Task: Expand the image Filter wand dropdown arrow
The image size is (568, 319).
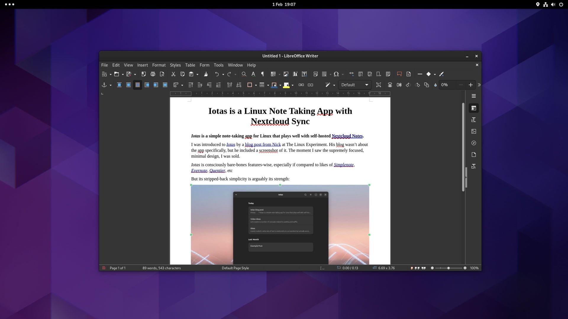Action: (334, 85)
